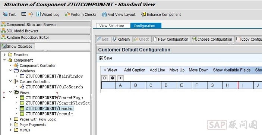Collapse the Custom Controllers node
Image resolution: width=262 pixels, height=135 pixels.
pyautogui.click(x=10, y=81)
